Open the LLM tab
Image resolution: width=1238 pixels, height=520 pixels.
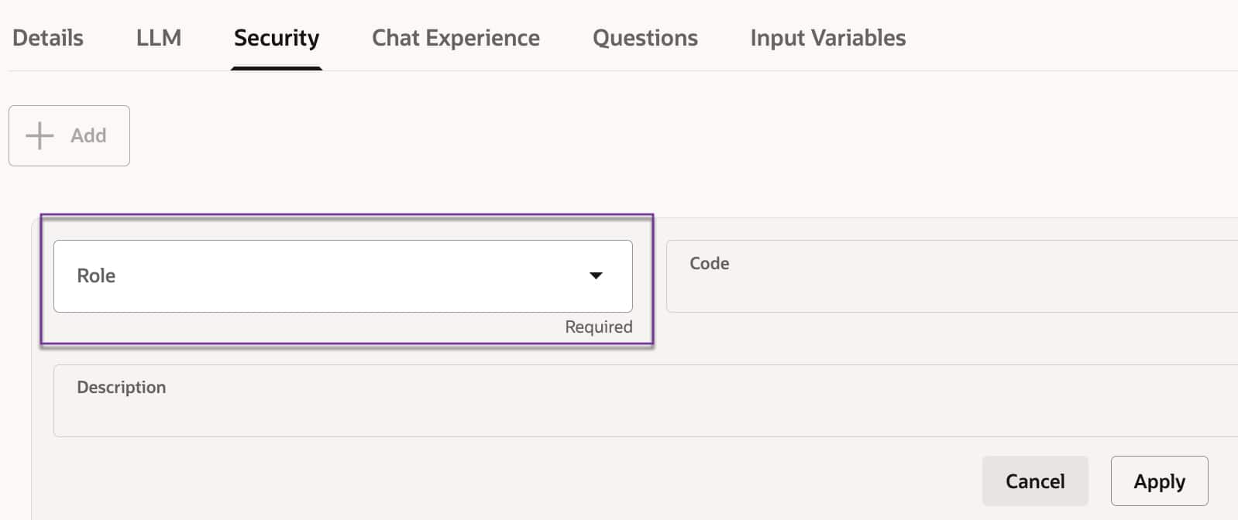[159, 38]
